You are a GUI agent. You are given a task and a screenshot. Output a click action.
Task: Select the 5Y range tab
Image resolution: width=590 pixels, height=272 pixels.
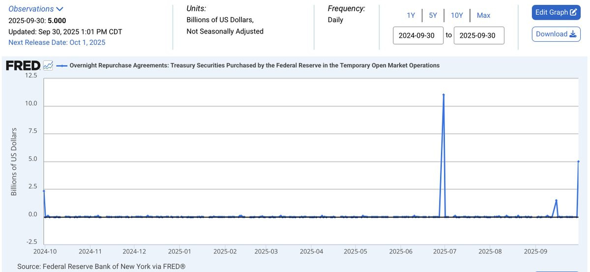pos(433,15)
